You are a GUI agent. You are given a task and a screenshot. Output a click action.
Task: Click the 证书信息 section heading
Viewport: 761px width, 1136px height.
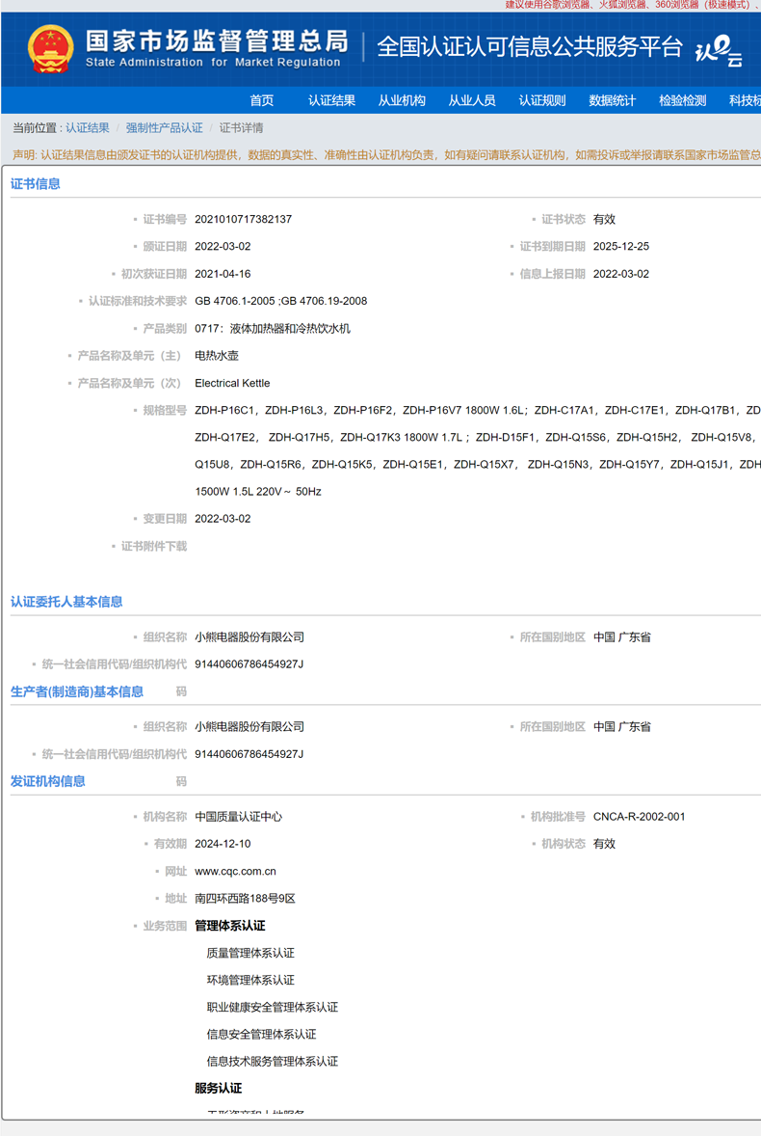[x=36, y=184]
